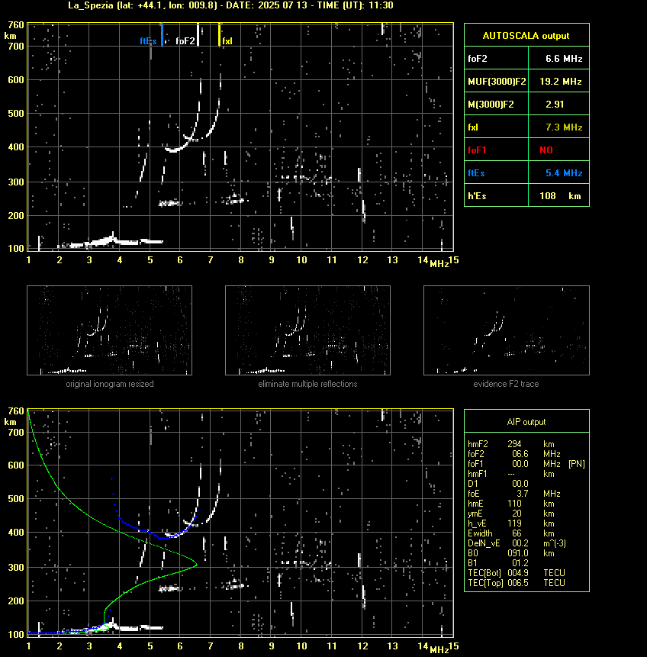
Task: Select the ymE 20 km row
Action: [x=511, y=514]
